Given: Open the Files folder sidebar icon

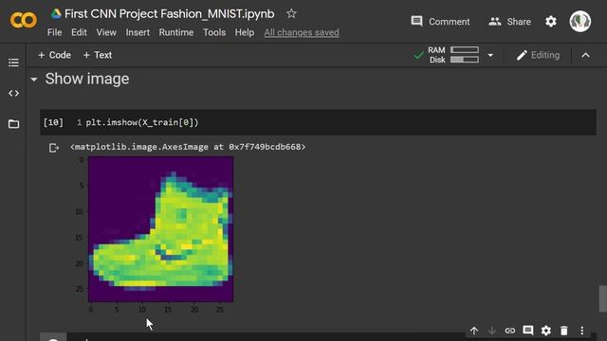Looking at the screenshot, I should pos(13,124).
